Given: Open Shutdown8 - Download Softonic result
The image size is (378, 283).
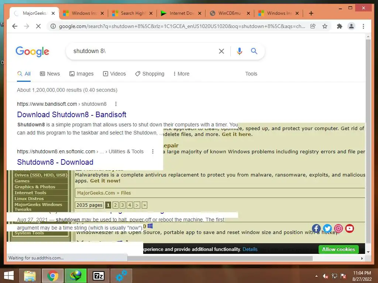Looking at the screenshot, I should click(x=55, y=162).
